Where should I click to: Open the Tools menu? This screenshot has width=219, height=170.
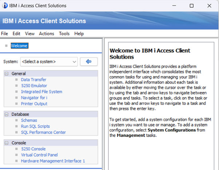coord(64,33)
